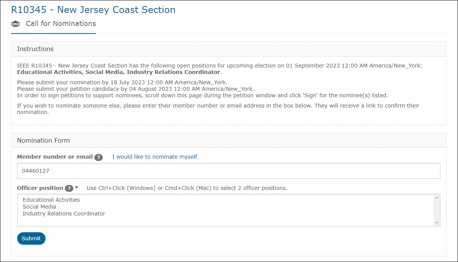The height and width of the screenshot is (262, 458).
Task: Open help icon beside Member number or email
Action: click(x=99, y=157)
